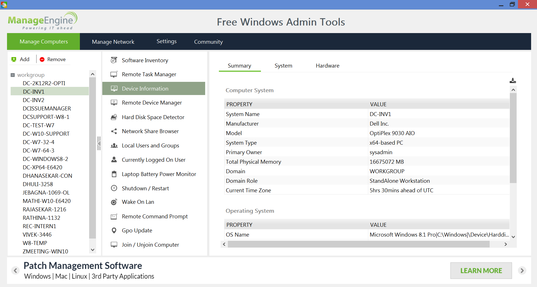This screenshot has width=537, height=287.
Task: Open the Manage Network tab
Action: (113, 42)
